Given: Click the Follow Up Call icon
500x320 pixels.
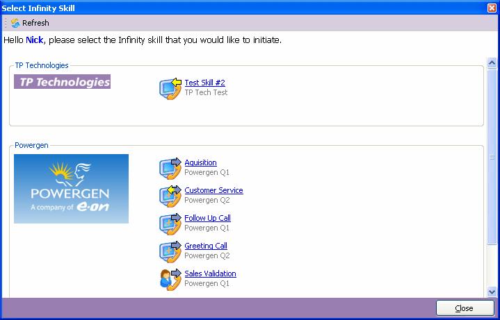Looking at the screenshot, I should tap(170, 224).
